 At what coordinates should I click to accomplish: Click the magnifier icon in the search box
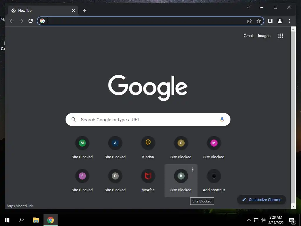pyautogui.click(x=74, y=119)
